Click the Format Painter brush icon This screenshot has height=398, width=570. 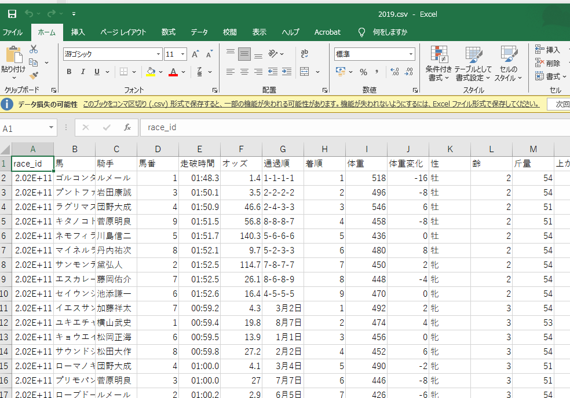coord(34,76)
